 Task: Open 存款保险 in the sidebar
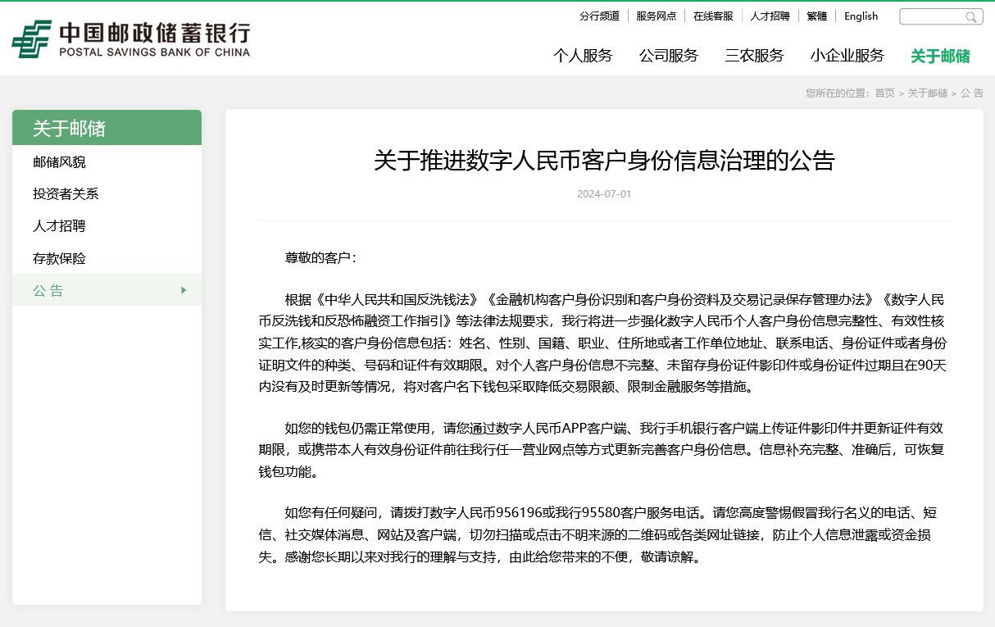point(59,258)
